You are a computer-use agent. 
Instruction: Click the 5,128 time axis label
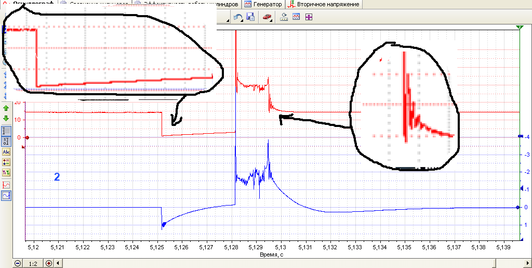click(x=232, y=247)
